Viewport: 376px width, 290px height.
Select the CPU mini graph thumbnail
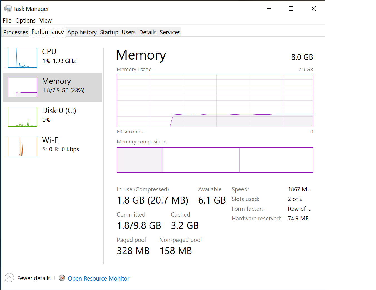pyautogui.click(x=22, y=58)
